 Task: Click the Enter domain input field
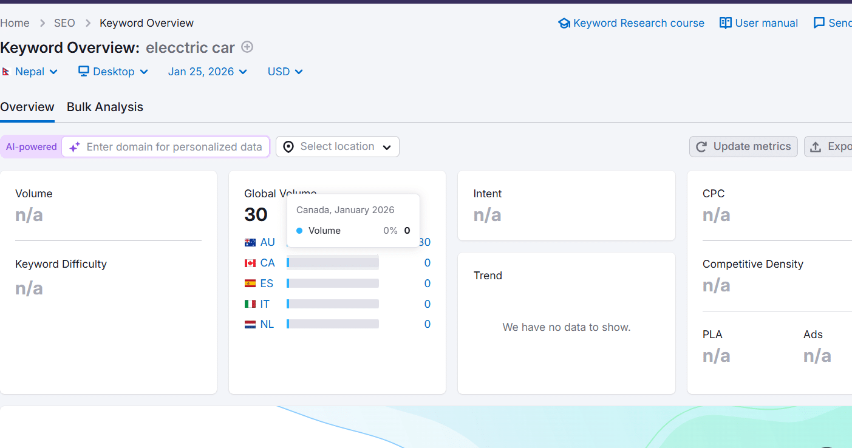tap(174, 147)
